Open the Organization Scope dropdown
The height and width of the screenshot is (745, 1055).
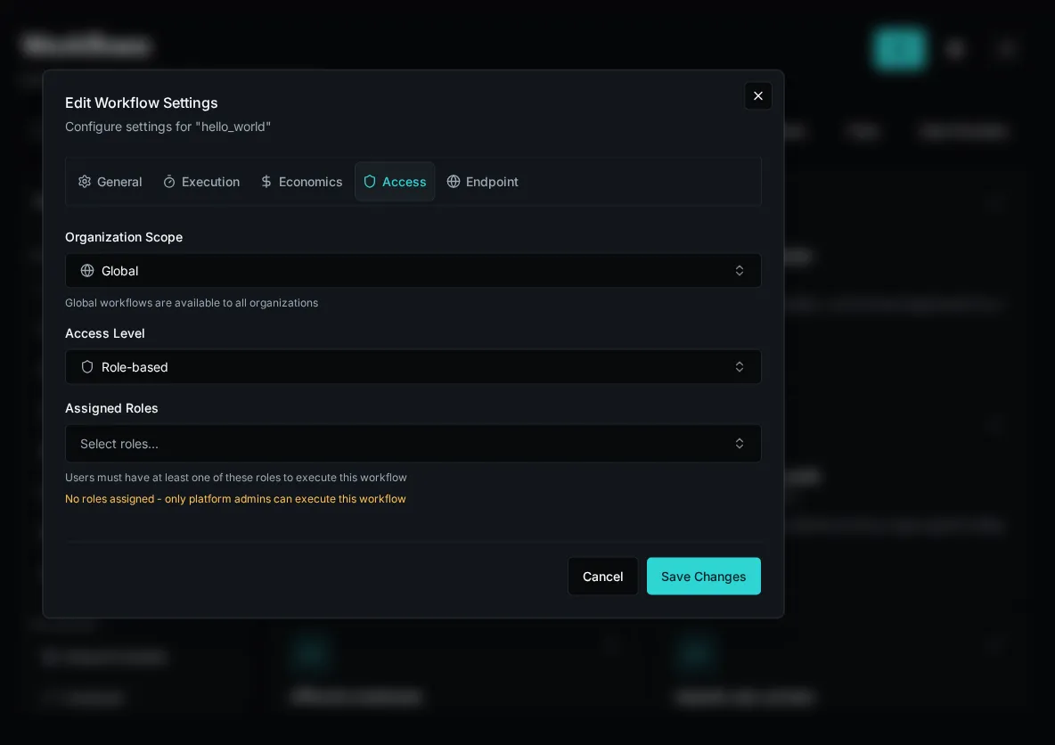click(413, 271)
